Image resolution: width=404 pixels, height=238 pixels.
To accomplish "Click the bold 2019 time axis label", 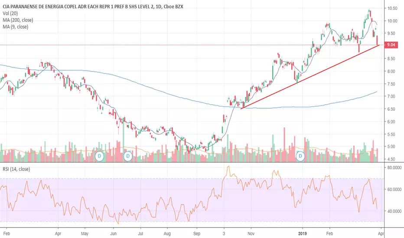I will tap(303, 234).
